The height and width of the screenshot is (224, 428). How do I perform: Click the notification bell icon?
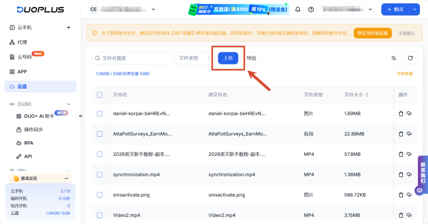[x=297, y=10]
